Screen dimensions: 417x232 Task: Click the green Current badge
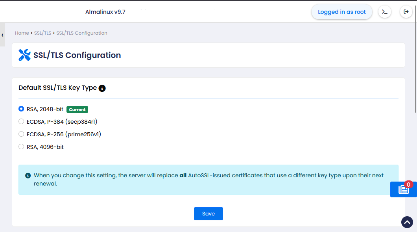click(x=77, y=110)
